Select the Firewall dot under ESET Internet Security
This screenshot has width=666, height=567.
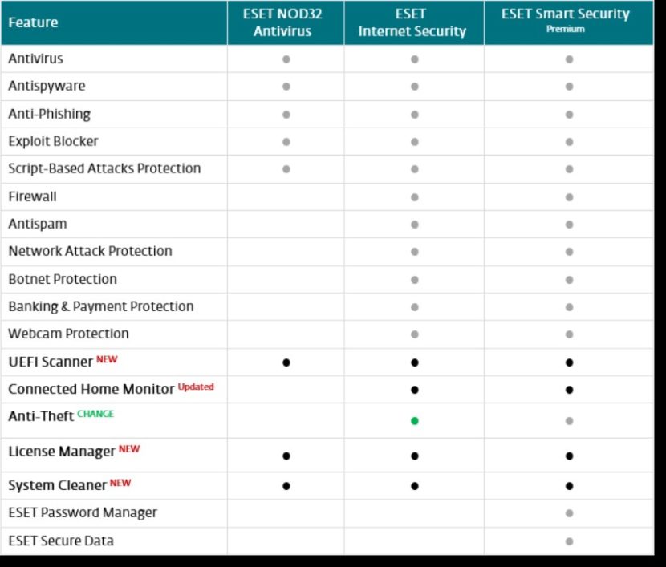click(x=414, y=196)
